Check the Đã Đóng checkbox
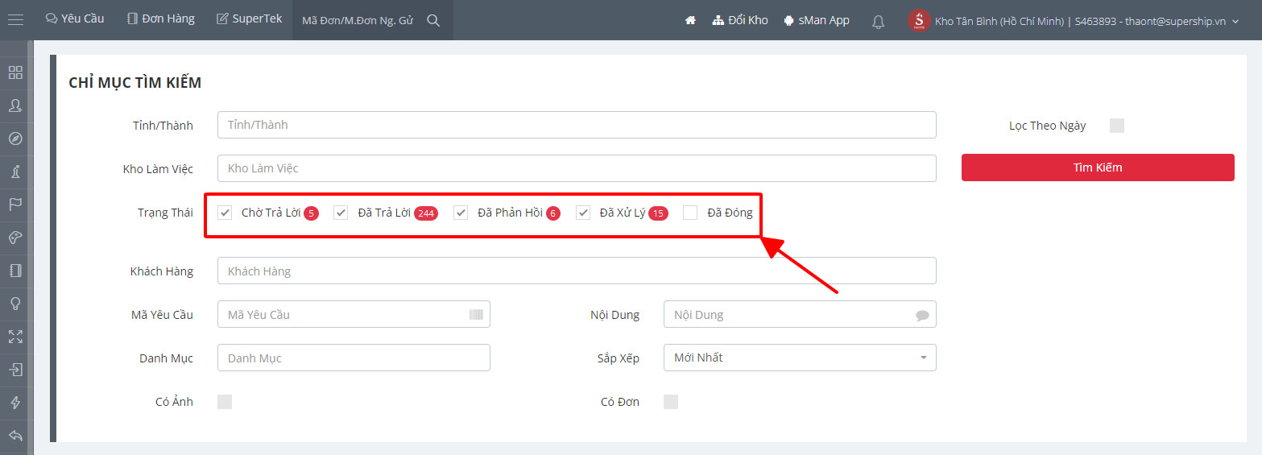1262x455 pixels. [x=690, y=213]
